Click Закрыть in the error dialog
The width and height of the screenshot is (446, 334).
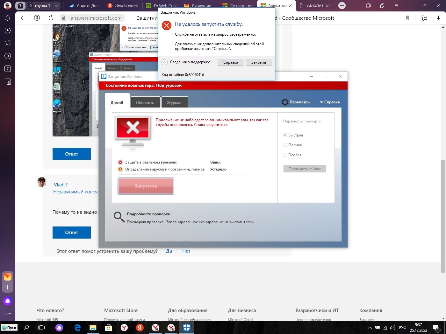(x=259, y=62)
